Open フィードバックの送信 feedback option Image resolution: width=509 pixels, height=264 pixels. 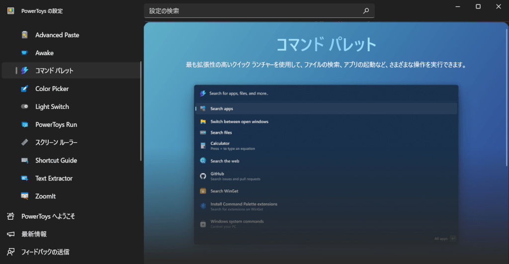[x=45, y=252]
